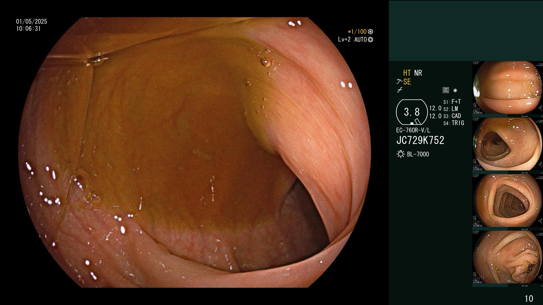Click the AUTO iris mode label

[361, 40]
